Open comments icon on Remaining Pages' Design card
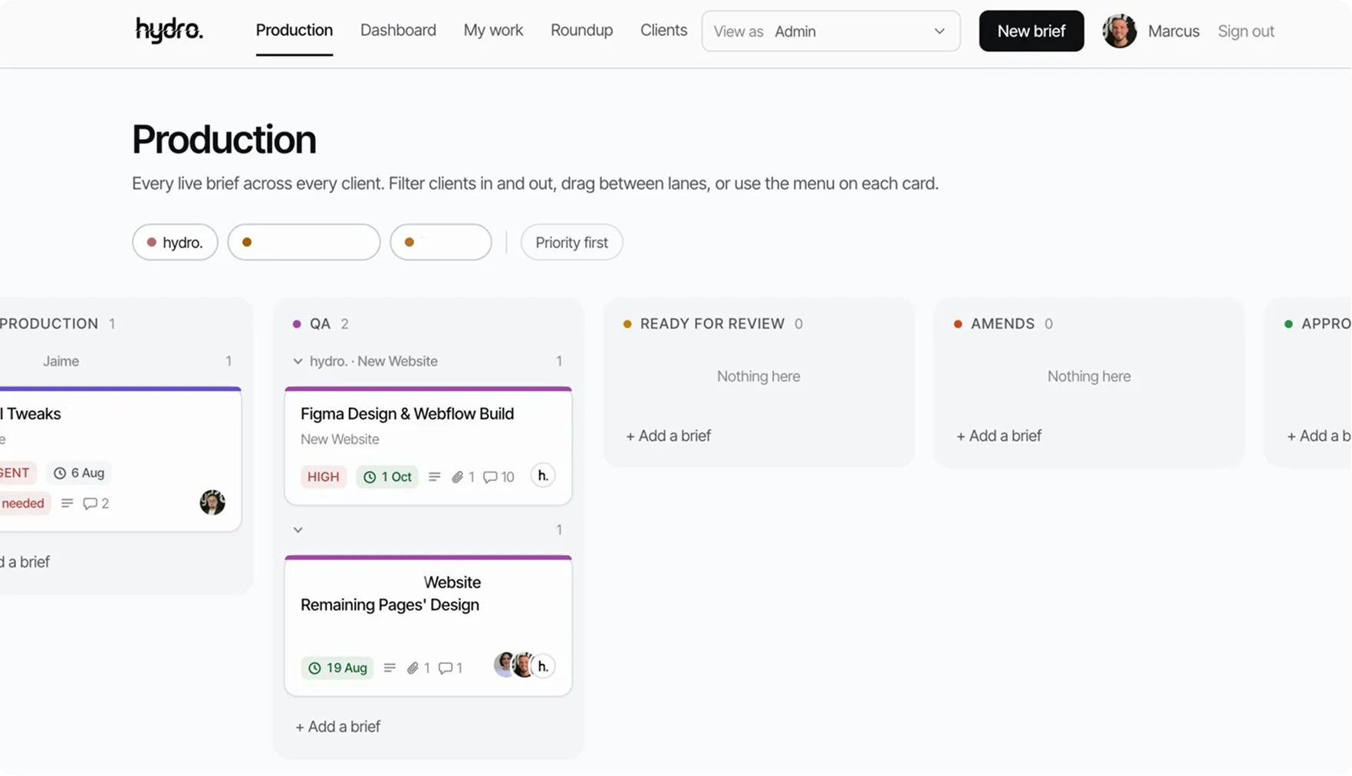Viewport: 1352px width, 776px height. coord(445,668)
